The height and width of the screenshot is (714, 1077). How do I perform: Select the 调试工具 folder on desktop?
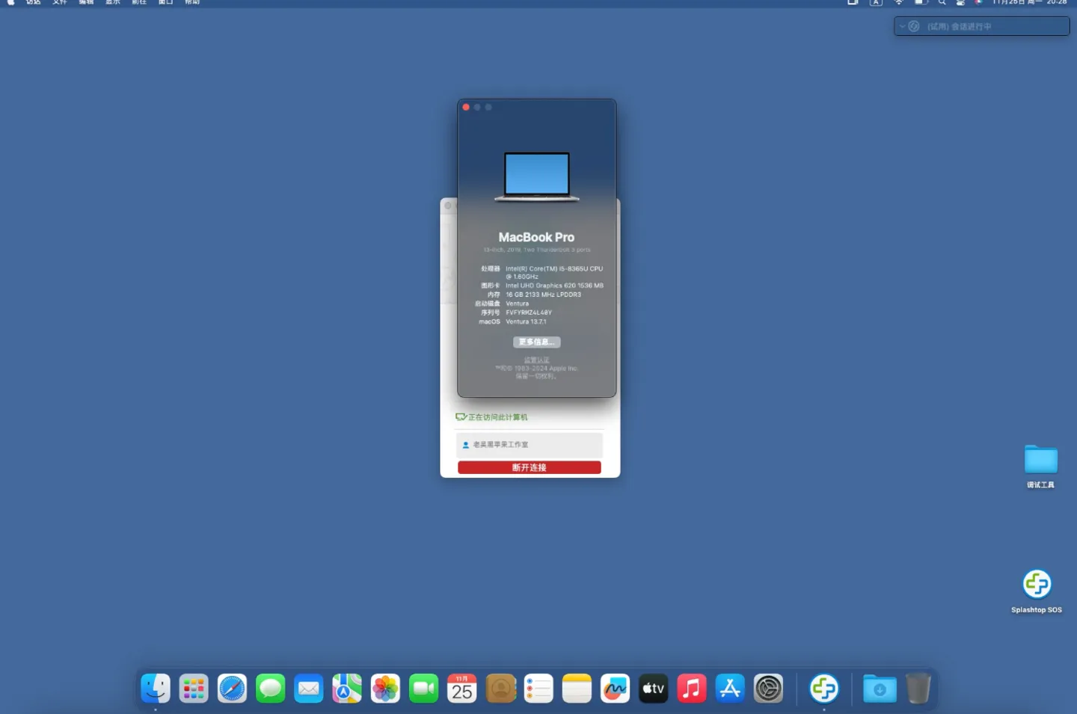[x=1040, y=461]
